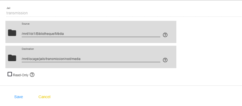Show help for the Source field
This screenshot has width=242, height=106.
pos(165,35)
